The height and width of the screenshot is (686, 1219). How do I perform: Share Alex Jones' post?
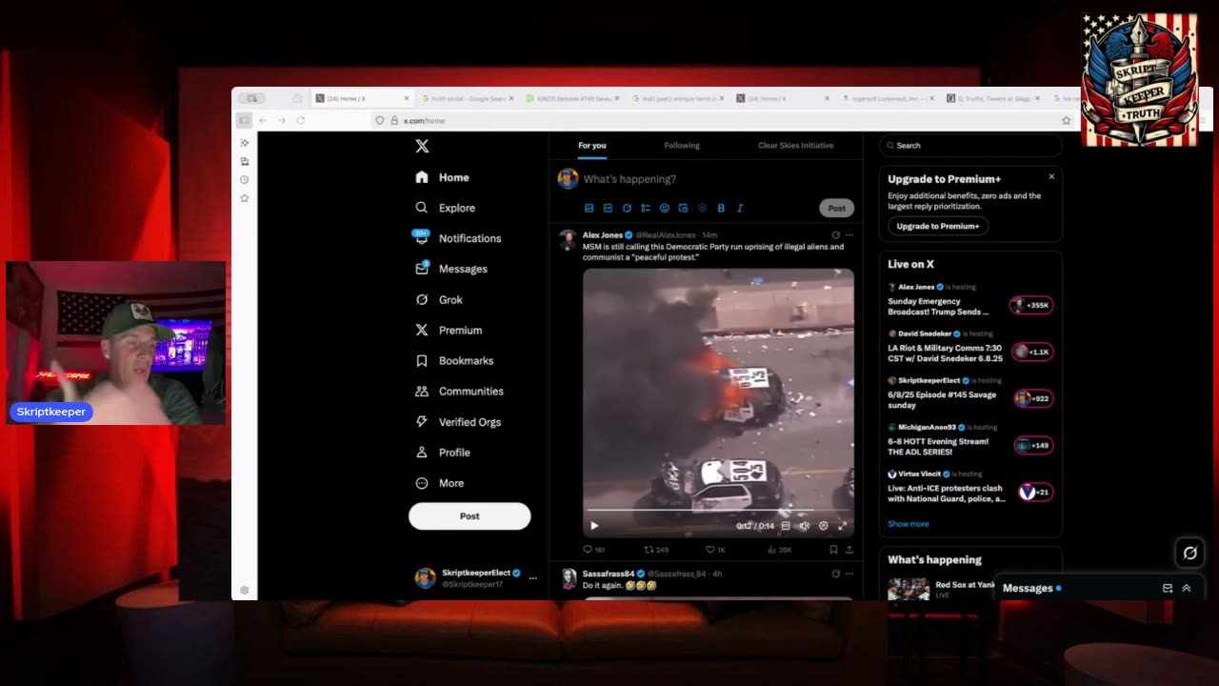pos(849,550)
